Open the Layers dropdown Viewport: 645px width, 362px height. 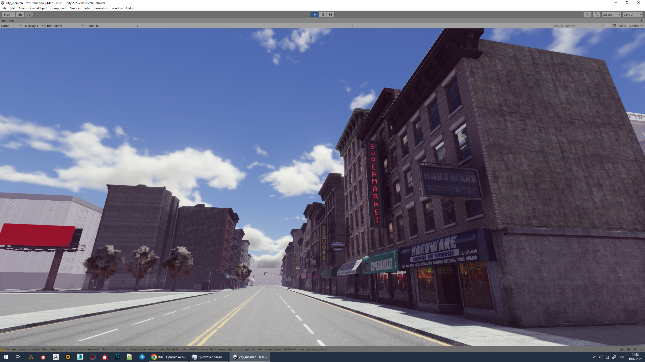pyautogui.click(x=611, y=15)
